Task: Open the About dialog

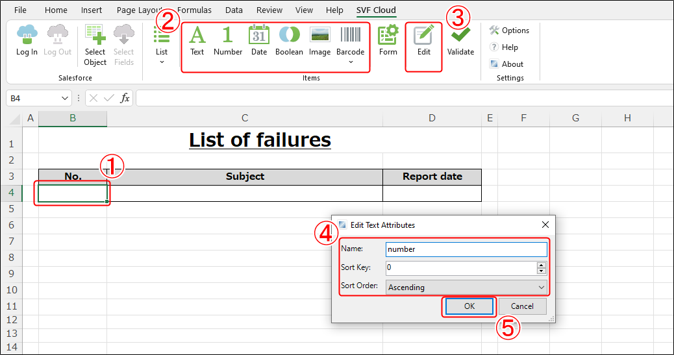Action: pos(506,64)
